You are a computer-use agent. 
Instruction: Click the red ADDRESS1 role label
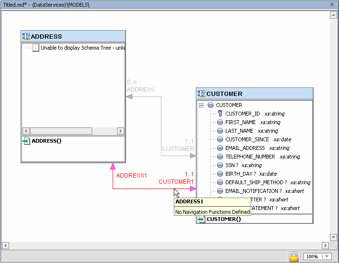131,175
